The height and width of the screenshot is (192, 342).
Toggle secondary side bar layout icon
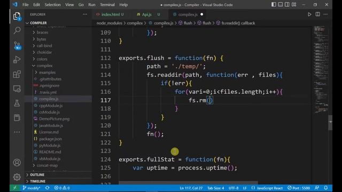coord(287,5)
